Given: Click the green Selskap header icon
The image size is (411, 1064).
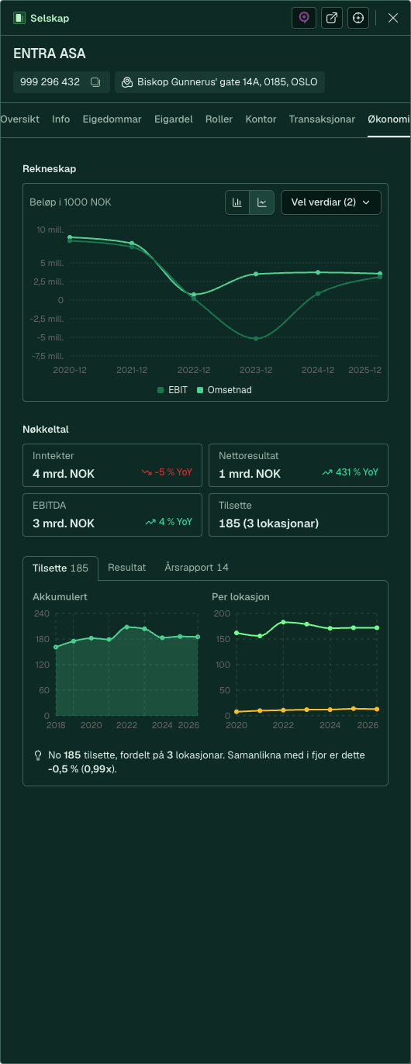Looking at the screenshot, I should [x=19, y=18].
